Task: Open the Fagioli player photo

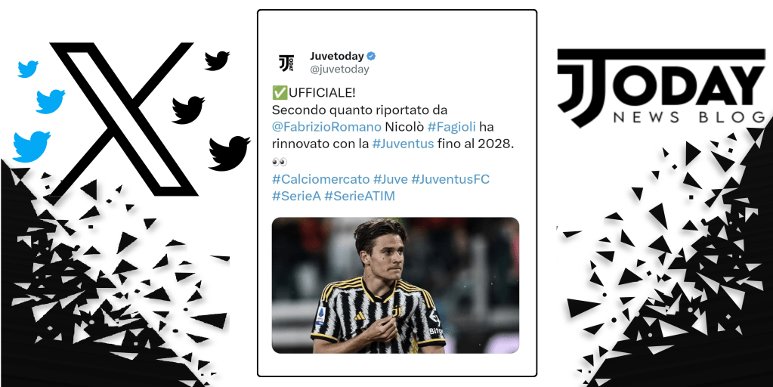Action: coord(395,286)
